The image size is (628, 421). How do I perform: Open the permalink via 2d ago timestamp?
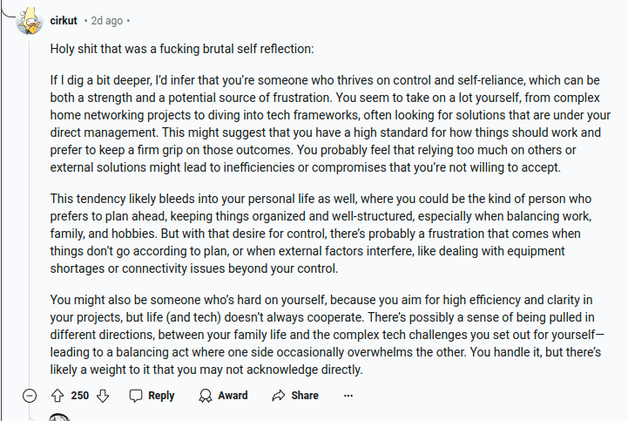(x=106, y=21)
